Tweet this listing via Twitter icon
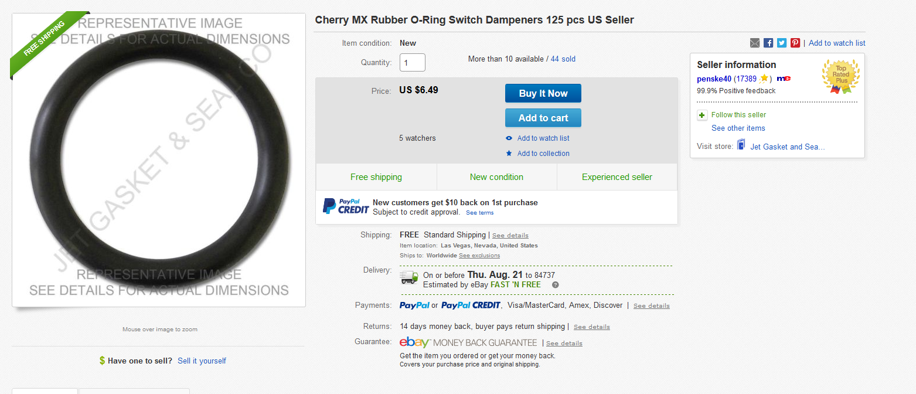The width and height of the screenshot is (916, 394). (x=782, y=43)
